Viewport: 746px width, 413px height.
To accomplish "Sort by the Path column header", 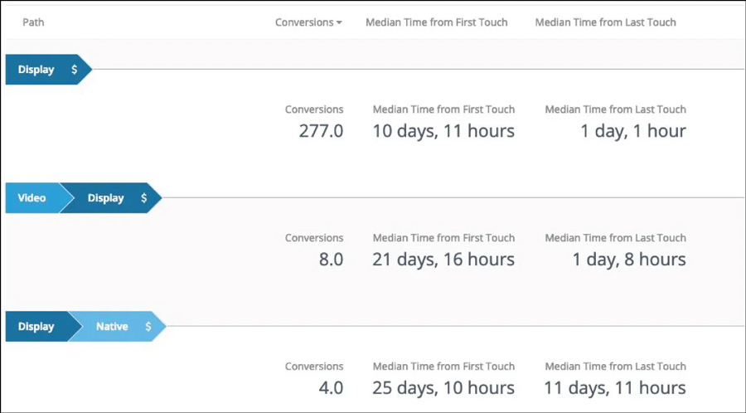I will pyautogui.click(x=33, y=22).
